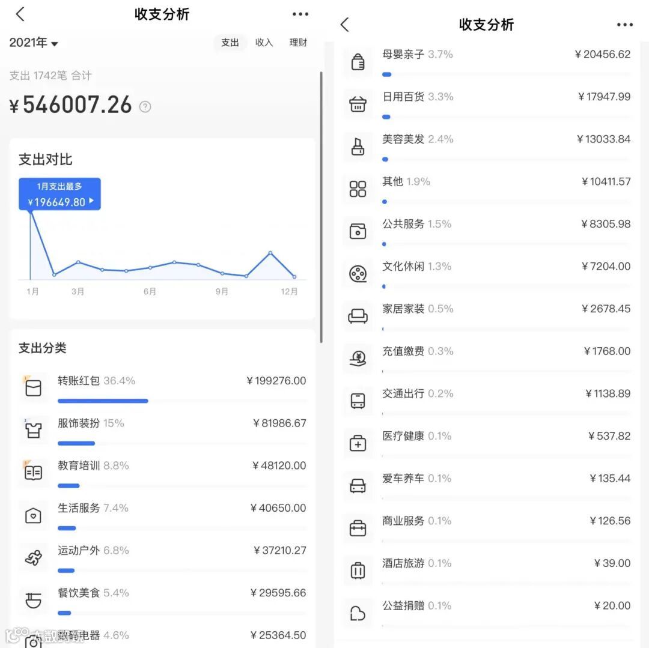Image resolution: width=649 pixels, height=648 pixels.
Task: Tap 教育培训 8.8% label
Action: (x=93, y=465)
